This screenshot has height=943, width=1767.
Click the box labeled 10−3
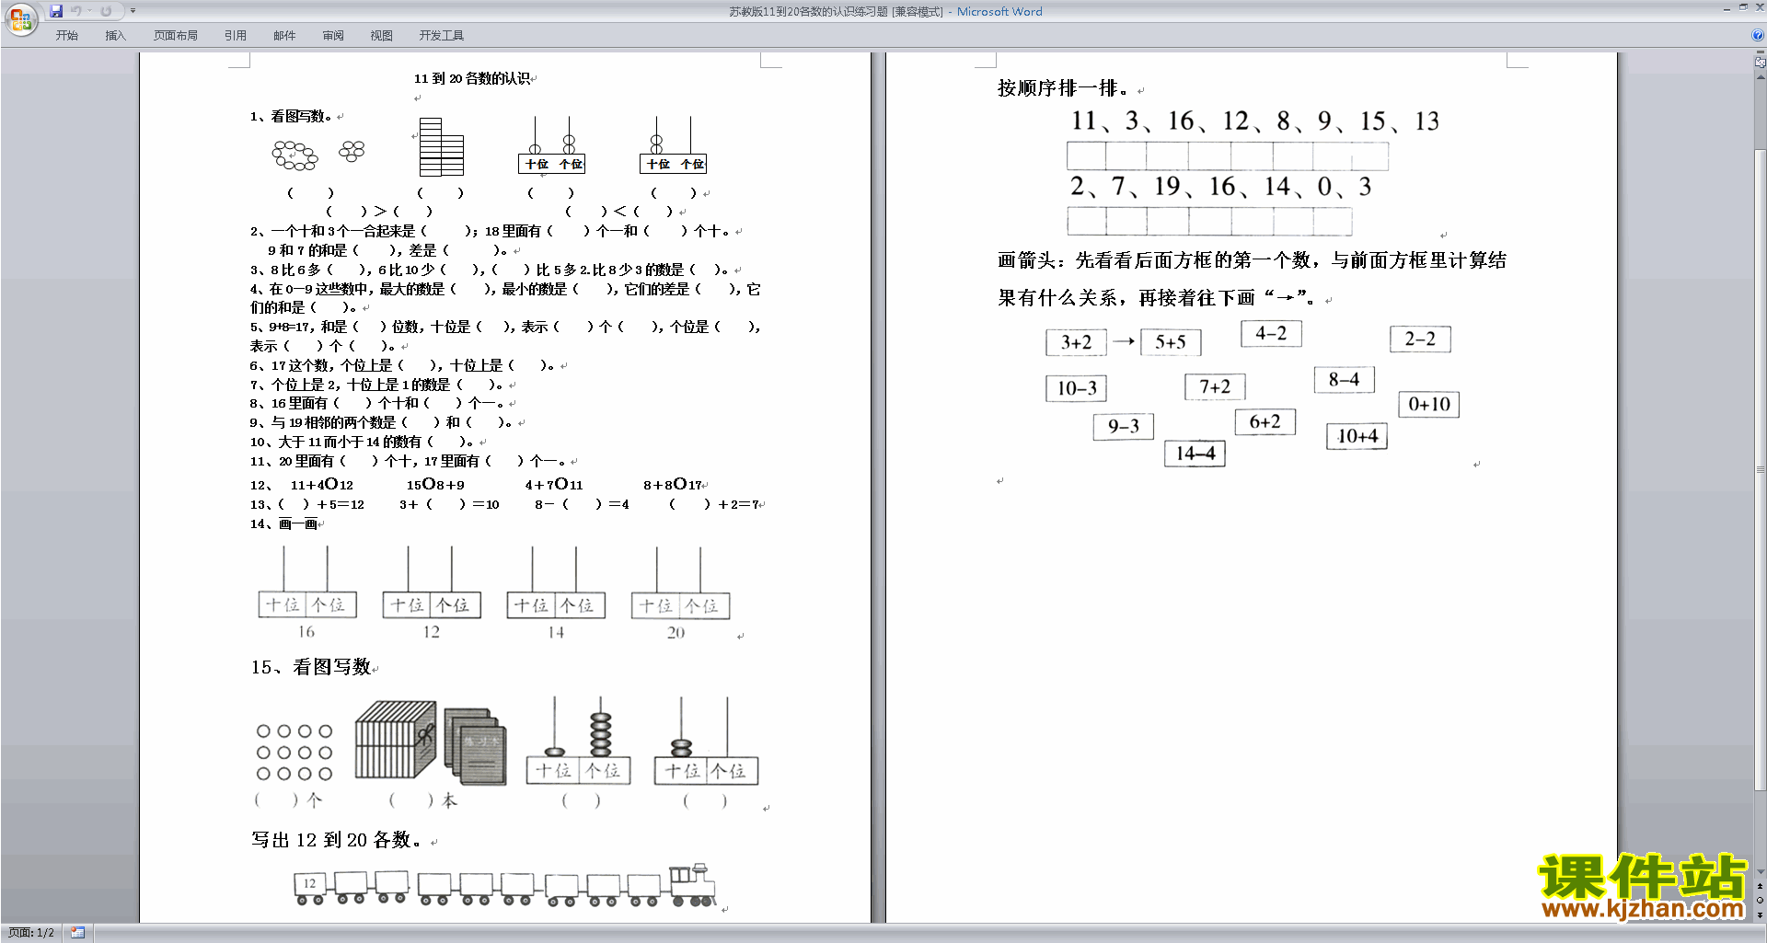(1077, 388)
